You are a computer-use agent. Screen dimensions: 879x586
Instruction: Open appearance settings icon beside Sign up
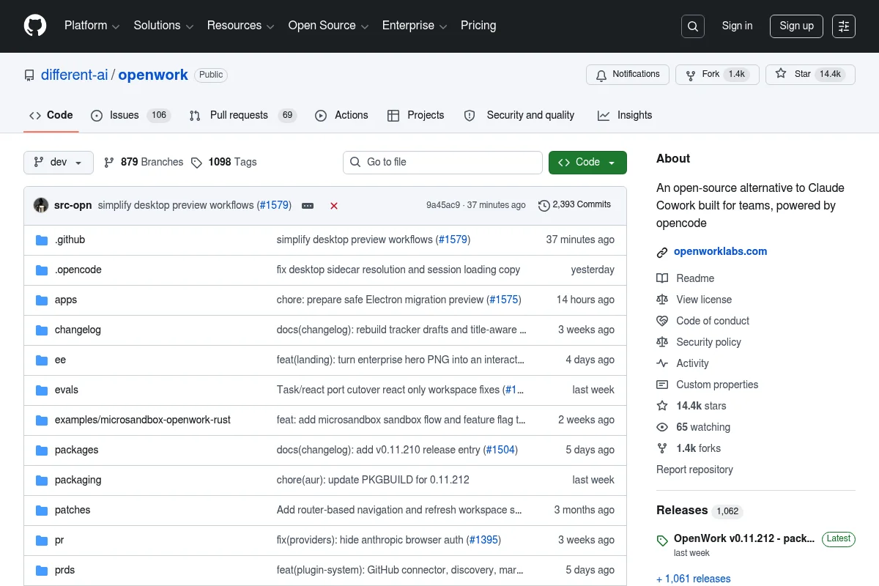[x=844, y=26]
